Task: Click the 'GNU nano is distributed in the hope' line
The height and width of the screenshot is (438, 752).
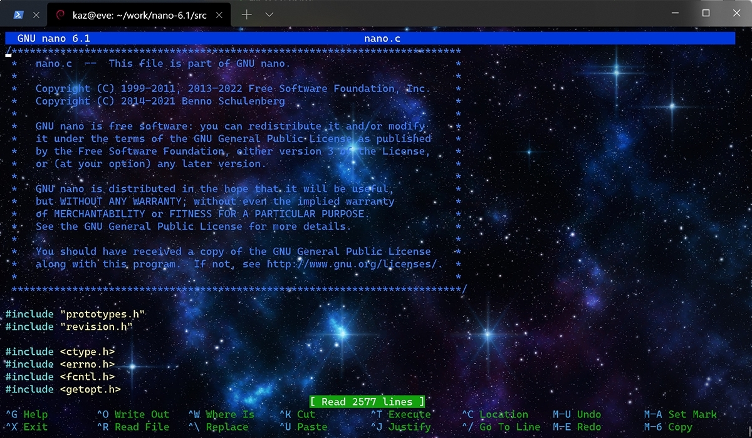Action: 215,189
